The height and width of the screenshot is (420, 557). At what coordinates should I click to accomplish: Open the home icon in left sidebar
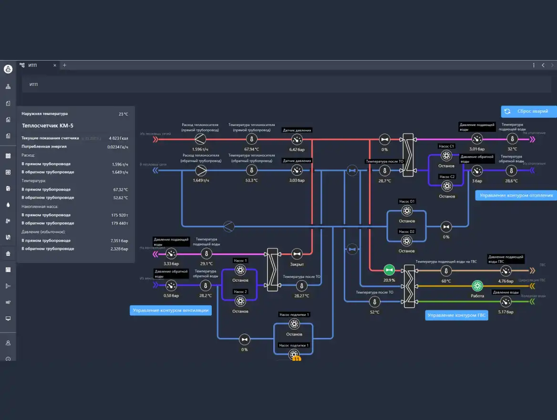point(8,253)
